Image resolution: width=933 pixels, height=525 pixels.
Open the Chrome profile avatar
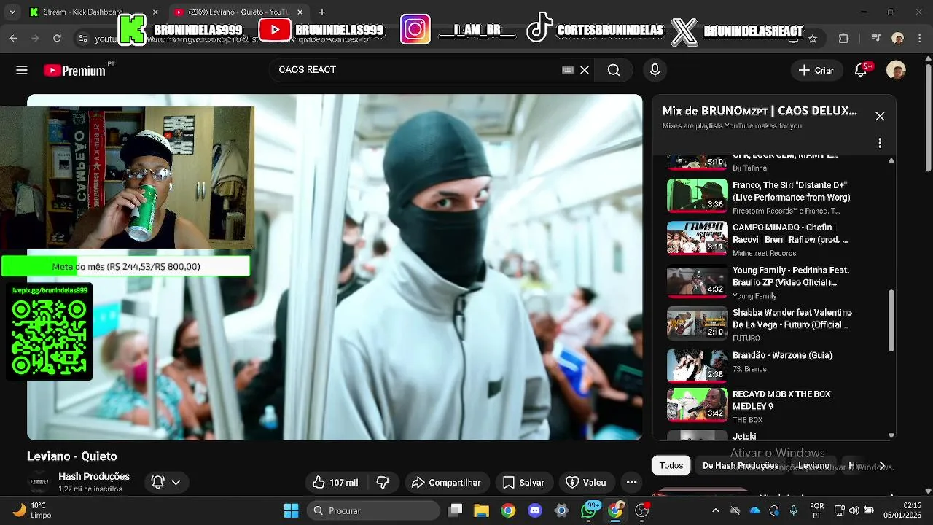pyautogui.click(x=898, y=38)
